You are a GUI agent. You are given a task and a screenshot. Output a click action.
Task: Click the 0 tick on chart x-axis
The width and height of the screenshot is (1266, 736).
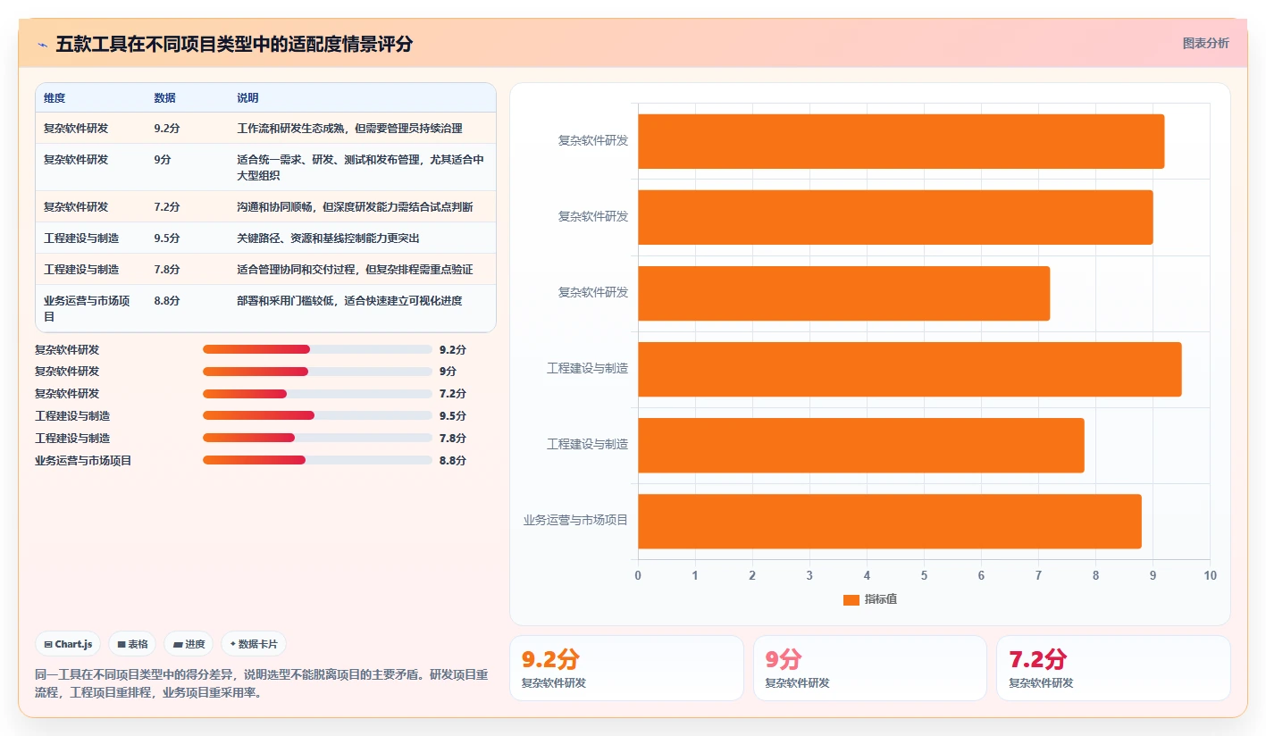638,575
